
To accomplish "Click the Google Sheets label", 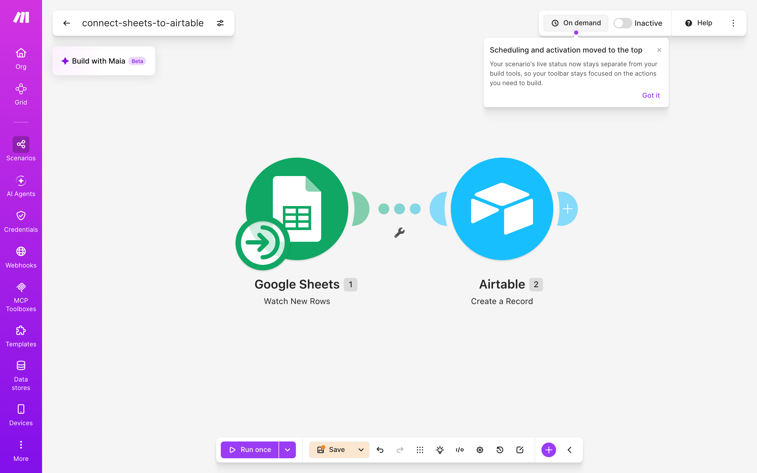I will tap(297, 284).
